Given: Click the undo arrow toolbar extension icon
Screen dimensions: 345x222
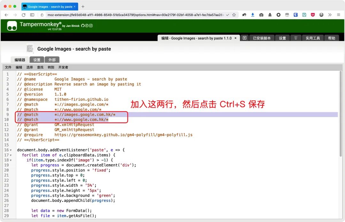Looking at the screenshot, I should point(244,15).
